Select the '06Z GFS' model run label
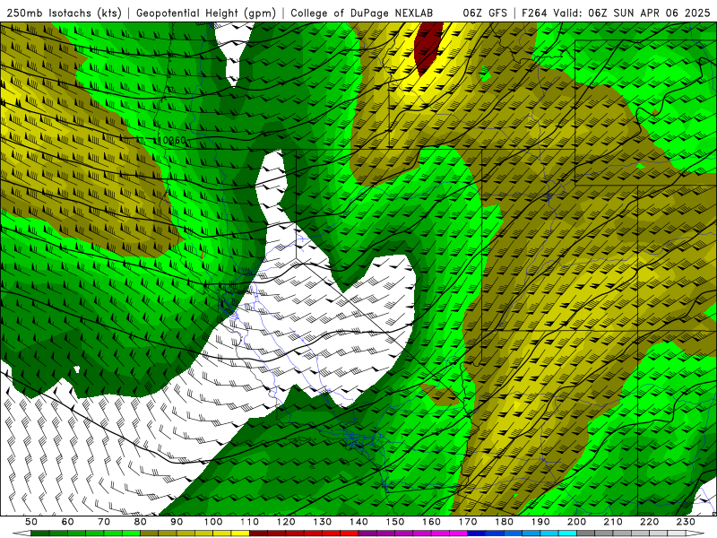This screenshot has width=717, height=538. (x=485, y=13)
